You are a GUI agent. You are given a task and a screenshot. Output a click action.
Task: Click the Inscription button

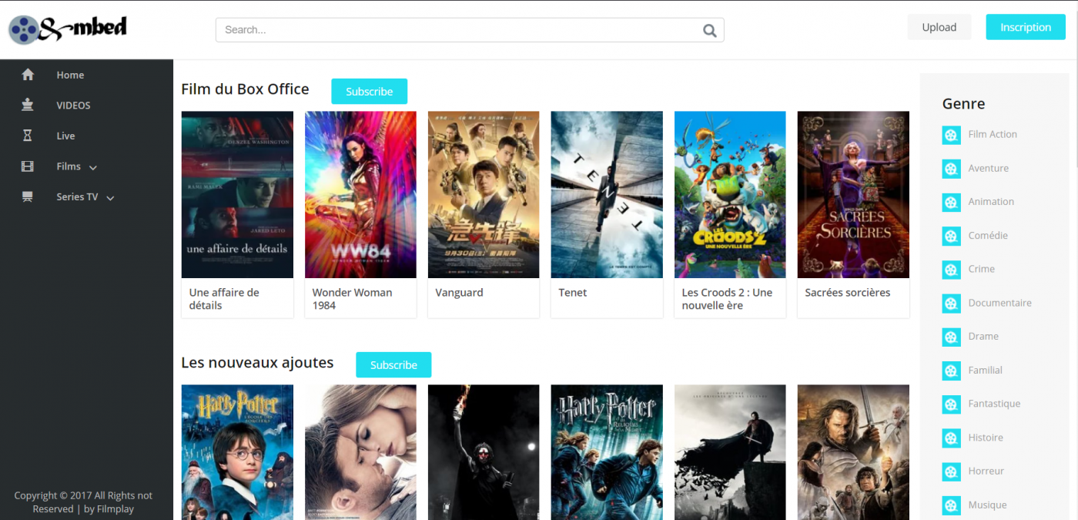click(x=1026, y=27)
